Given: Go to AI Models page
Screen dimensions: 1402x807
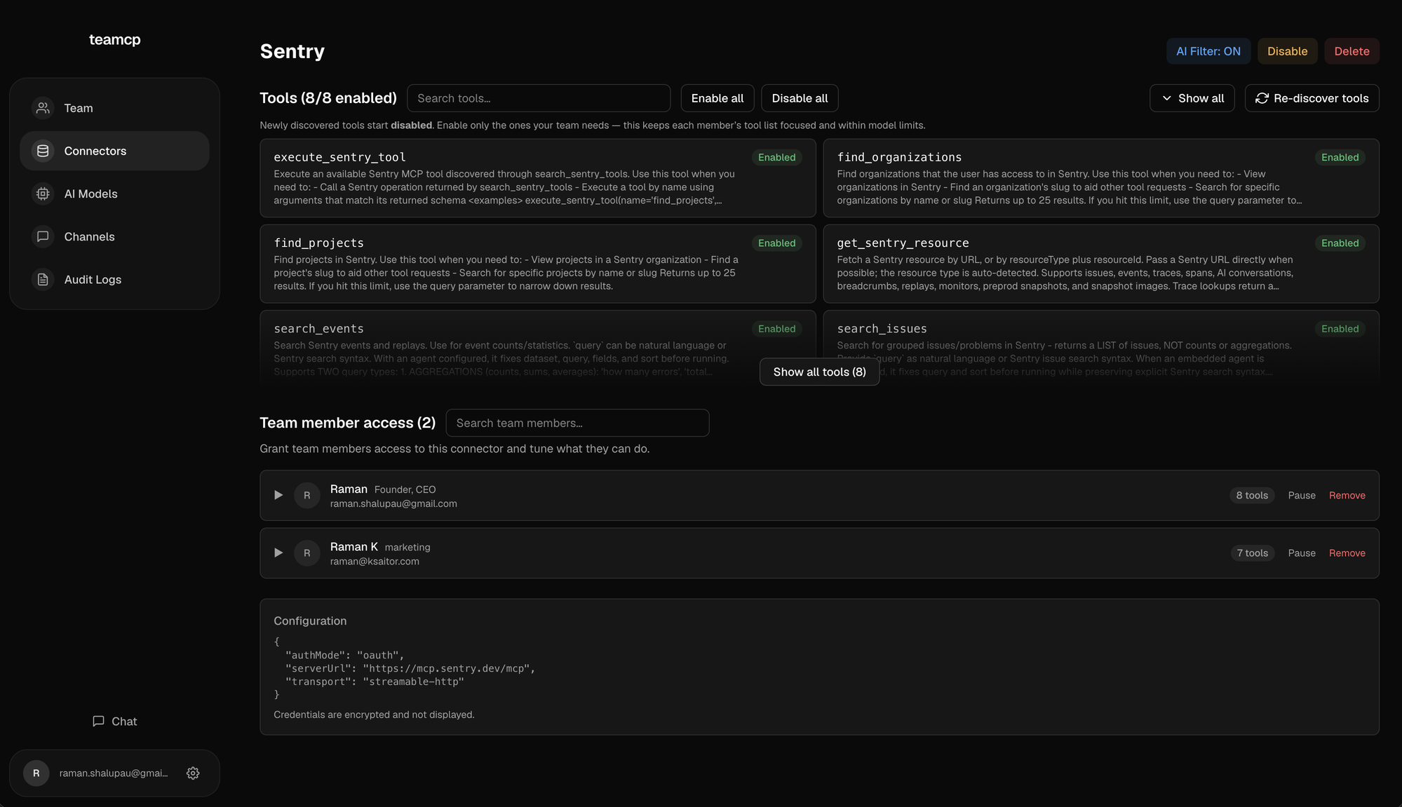Looking at the screenshot, I should coord(114,194).
